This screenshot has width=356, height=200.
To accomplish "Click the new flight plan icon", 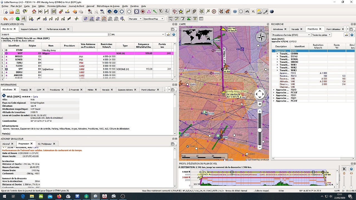I will pos(5,12).
